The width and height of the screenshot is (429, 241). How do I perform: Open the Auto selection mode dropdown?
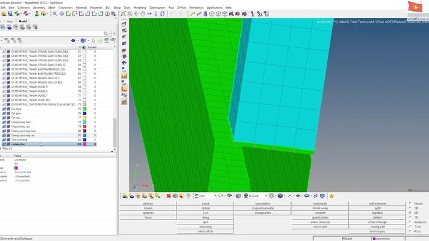point(215,196)
